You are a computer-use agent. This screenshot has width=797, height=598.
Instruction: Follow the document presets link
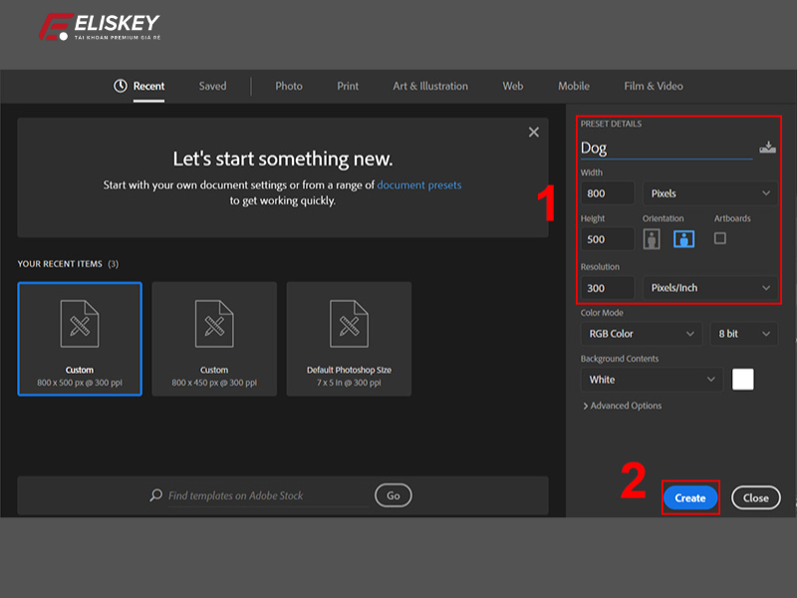[x=418, y=185]
